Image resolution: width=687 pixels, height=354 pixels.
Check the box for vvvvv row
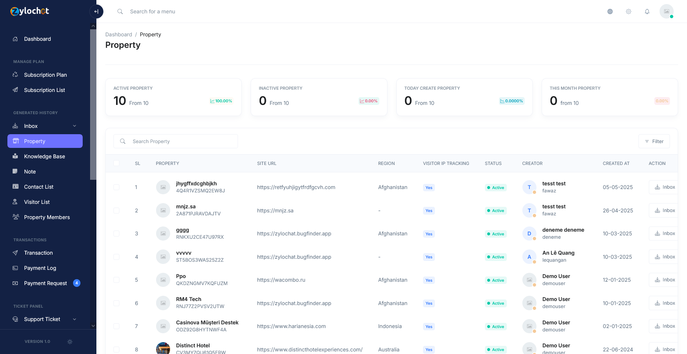[116, 257]
